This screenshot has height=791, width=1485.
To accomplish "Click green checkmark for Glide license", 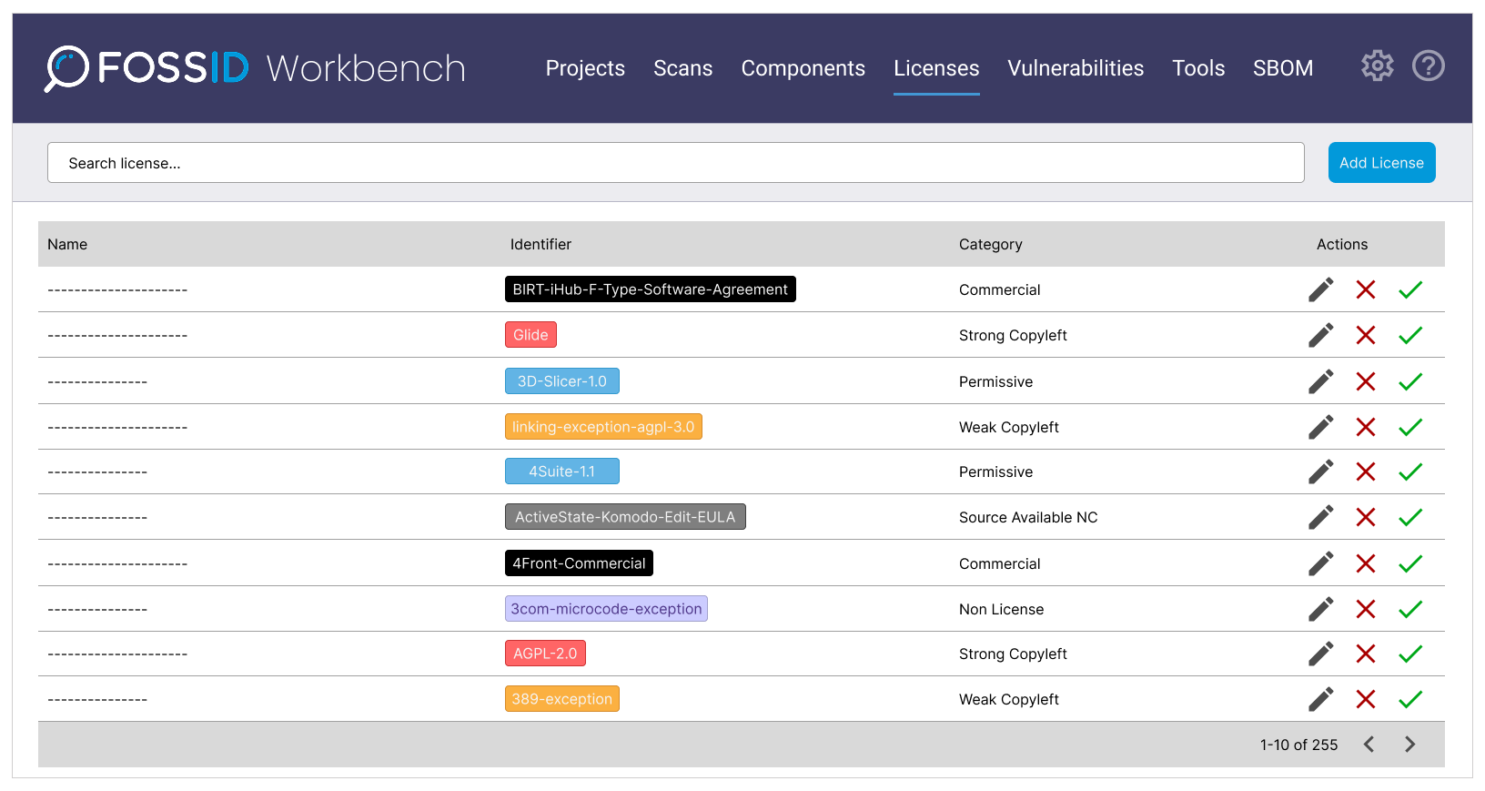I will click(x=1410, y=335).
